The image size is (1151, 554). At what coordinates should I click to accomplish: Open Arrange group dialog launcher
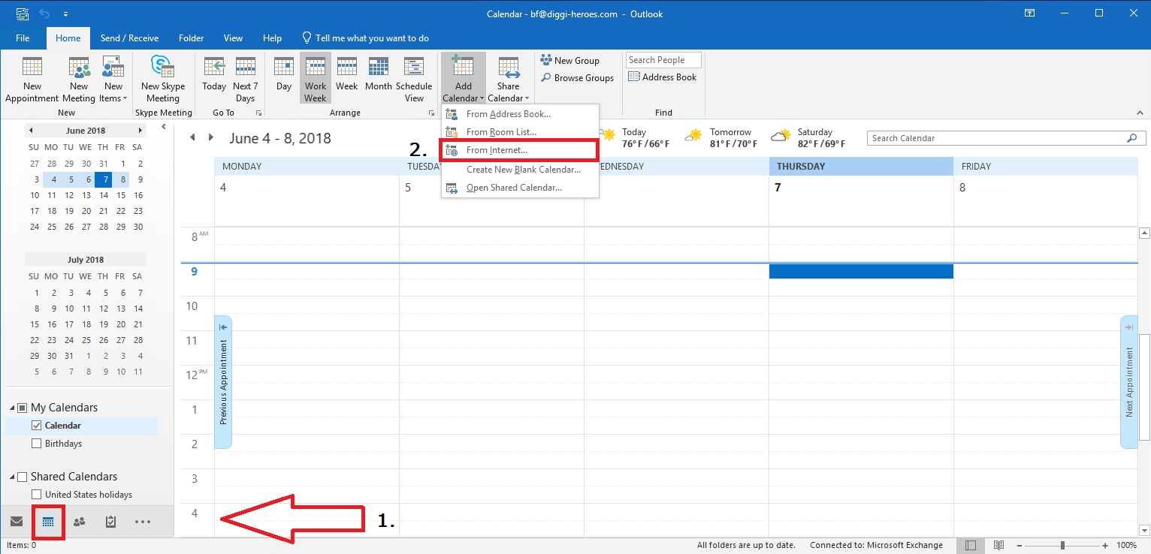pyautogui.click(x=431, y=113)
